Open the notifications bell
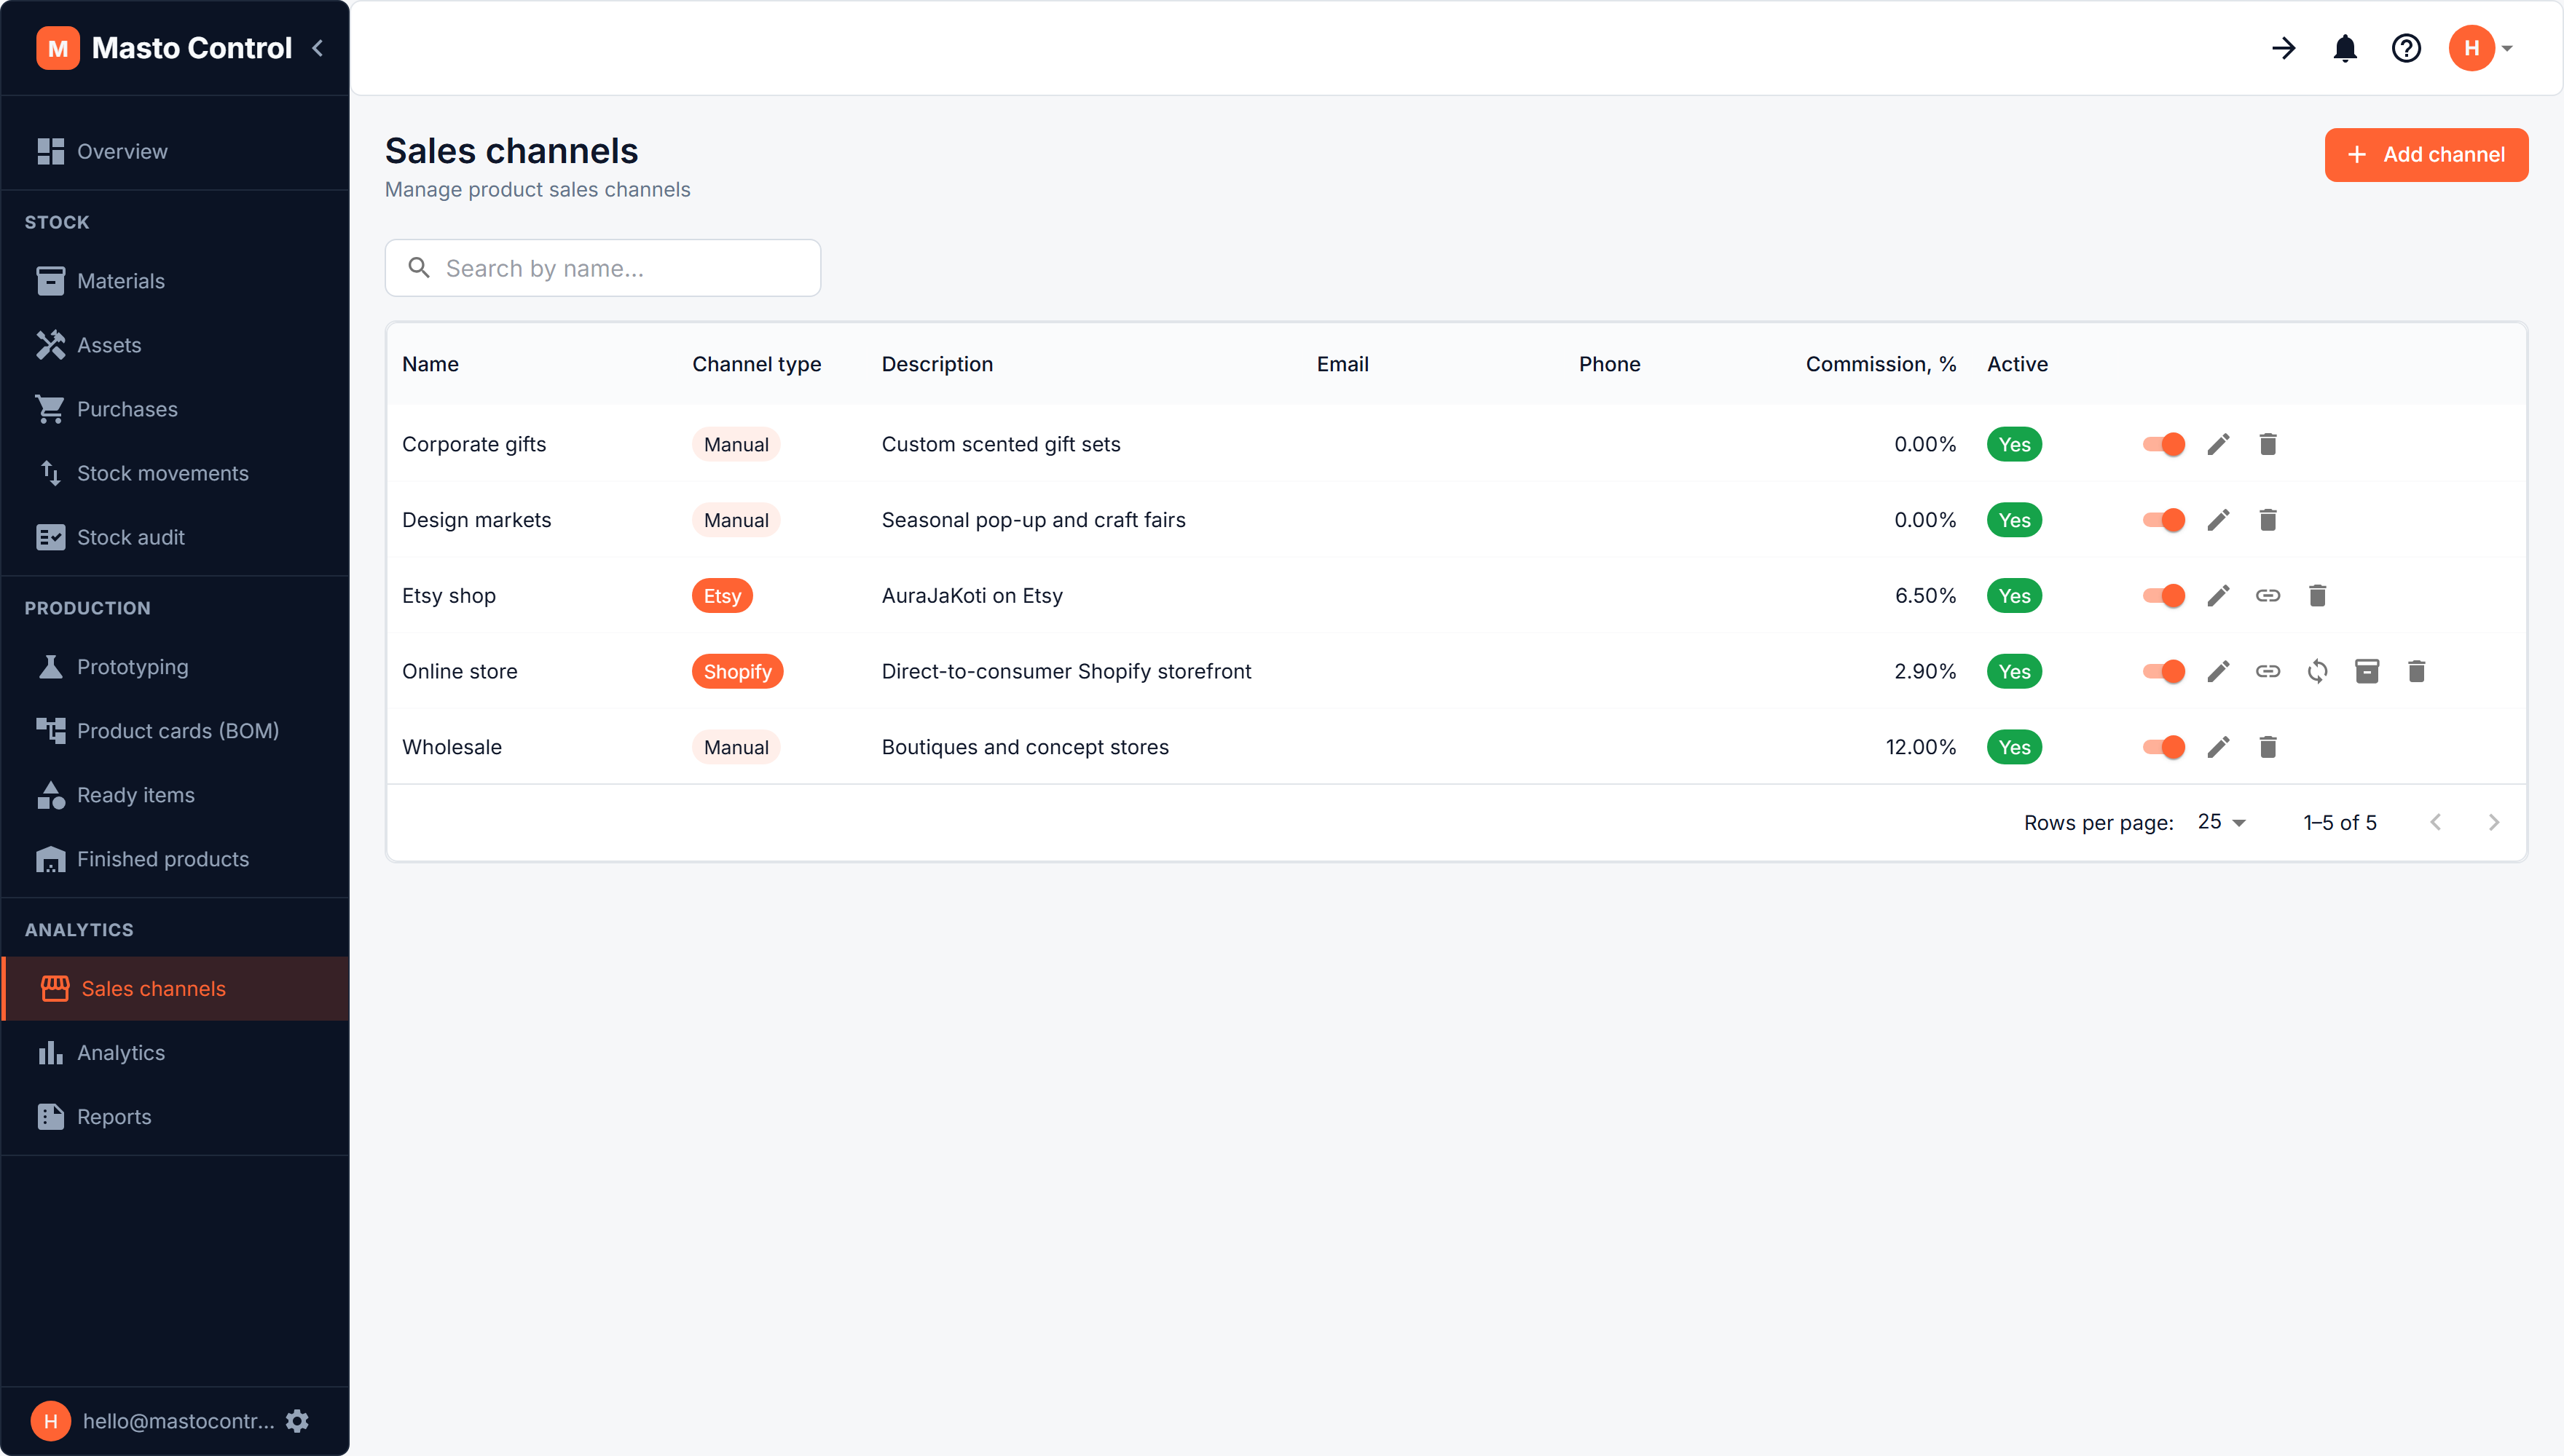 (2345, 48)
